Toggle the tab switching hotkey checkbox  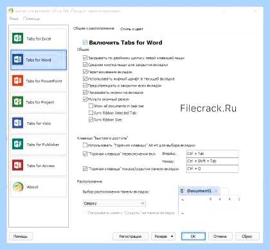coord(85,154)
